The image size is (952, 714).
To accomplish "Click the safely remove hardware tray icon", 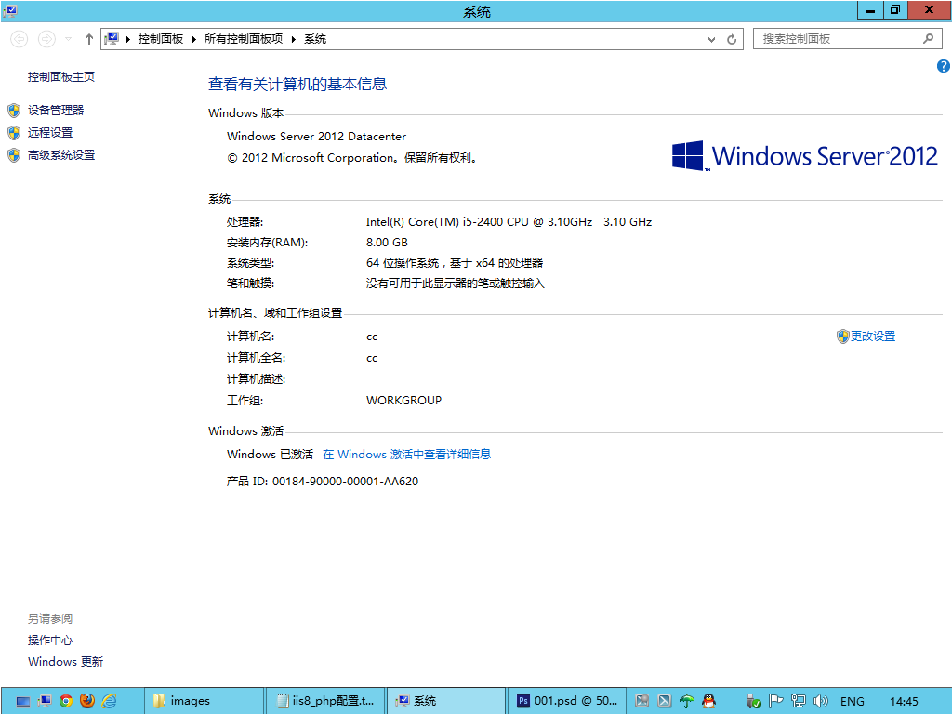I will click(753, 701).
